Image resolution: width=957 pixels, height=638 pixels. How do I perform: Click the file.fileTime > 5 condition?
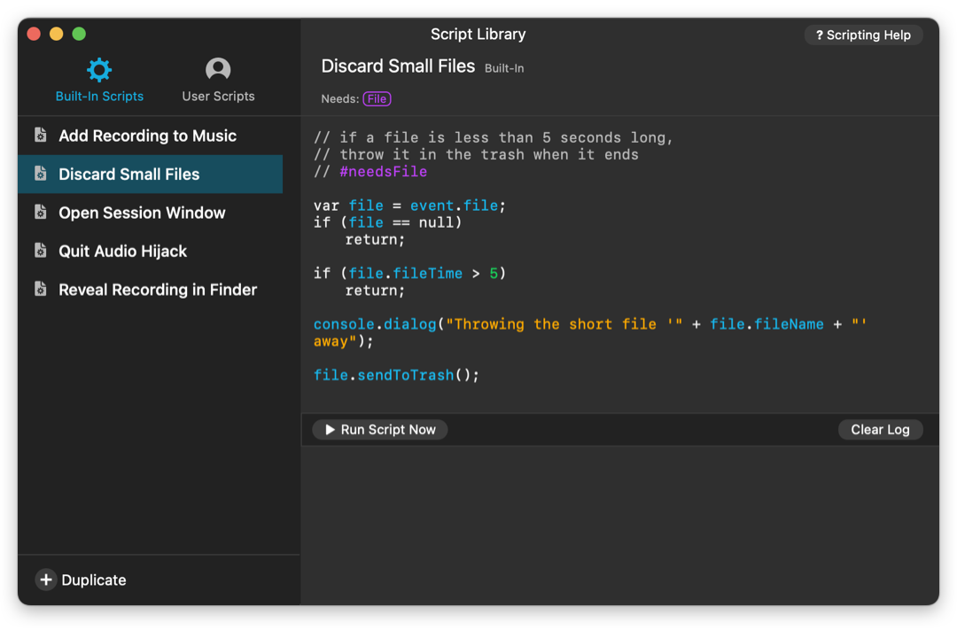coord(423,274)
